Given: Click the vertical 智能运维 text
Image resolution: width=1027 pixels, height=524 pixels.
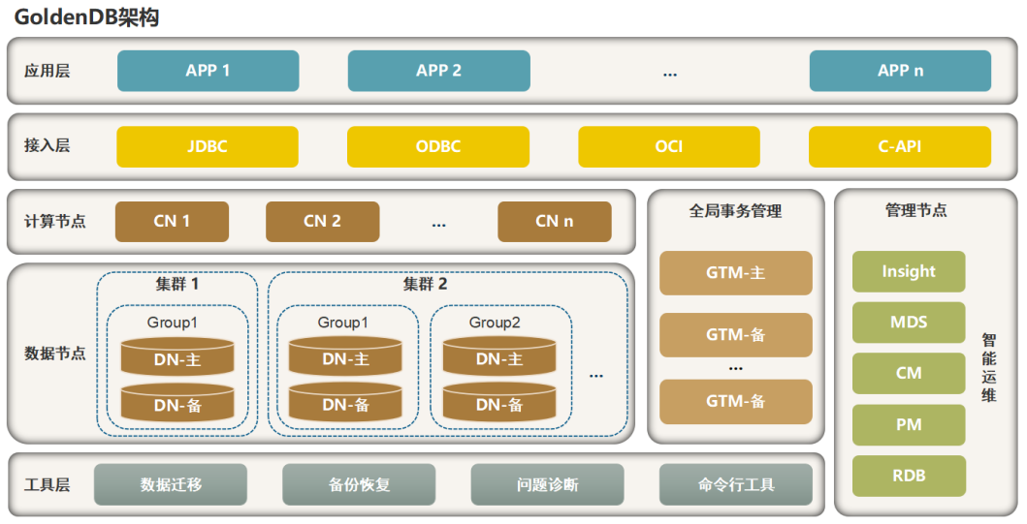Looking at the screenshot, I should pos(989,368).
